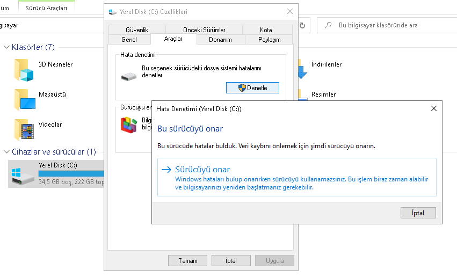Image resolution: width=457 pixels, height=278 pixels.
Task: Click the Videolar folder icon
Action: click(x=24, y=130)
